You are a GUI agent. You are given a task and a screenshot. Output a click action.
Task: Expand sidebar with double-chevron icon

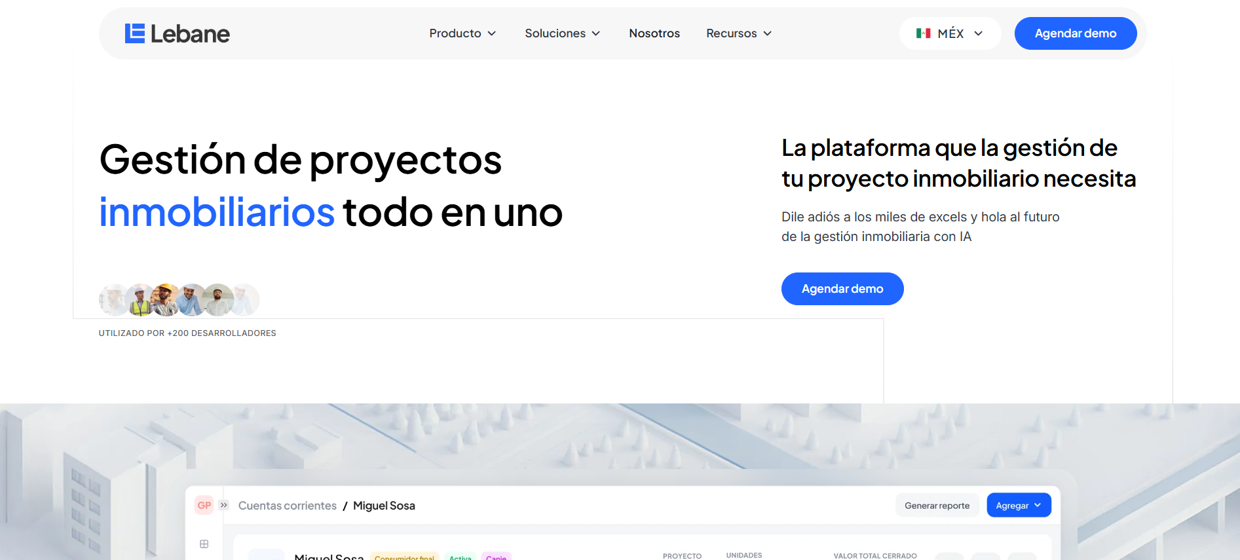(224, 505)
